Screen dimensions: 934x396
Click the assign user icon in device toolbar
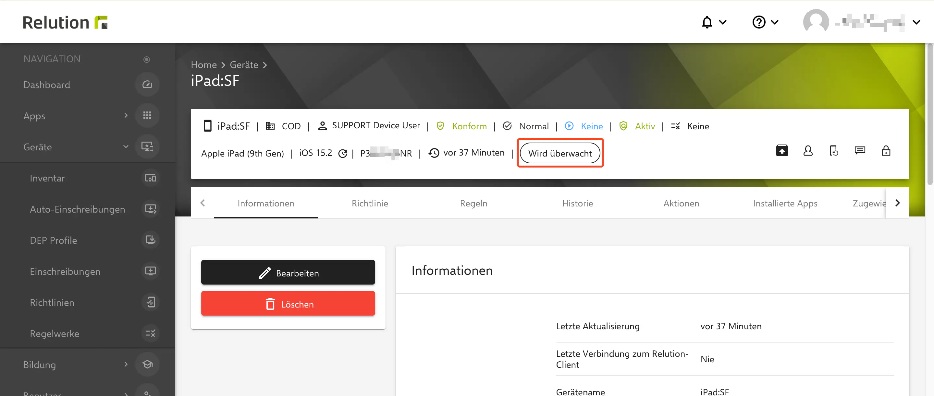point(808,151)
